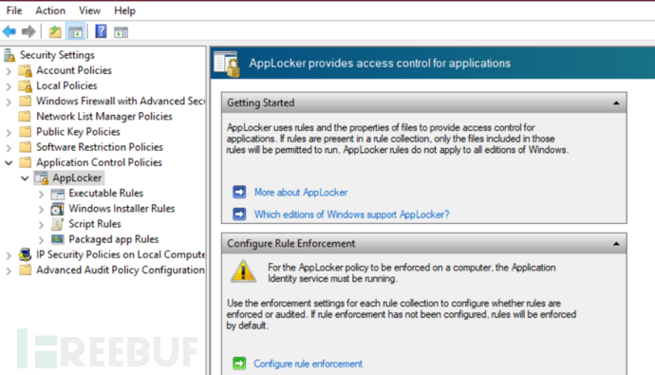Screen dimensions: 655x375
Task: Open the More about AppLocker link
Action: pyautogui.click(x=301, y=193)
